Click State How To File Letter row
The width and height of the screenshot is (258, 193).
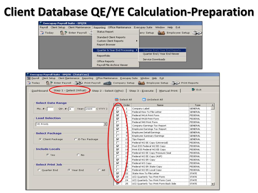(x=146, y=173)
